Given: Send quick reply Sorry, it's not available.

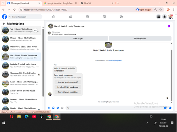Looking at the screenshot, I should pos(68,92).
